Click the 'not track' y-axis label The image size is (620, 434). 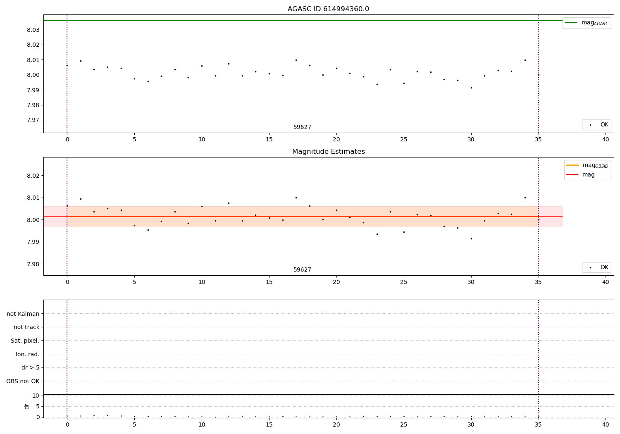coord(26,327)
